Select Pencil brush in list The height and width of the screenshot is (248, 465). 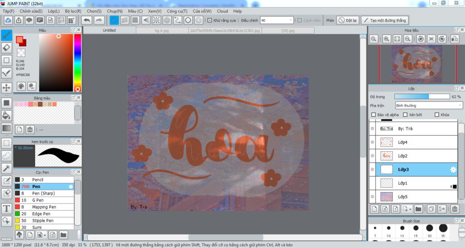pyautogui.click(x=44, y=179)
